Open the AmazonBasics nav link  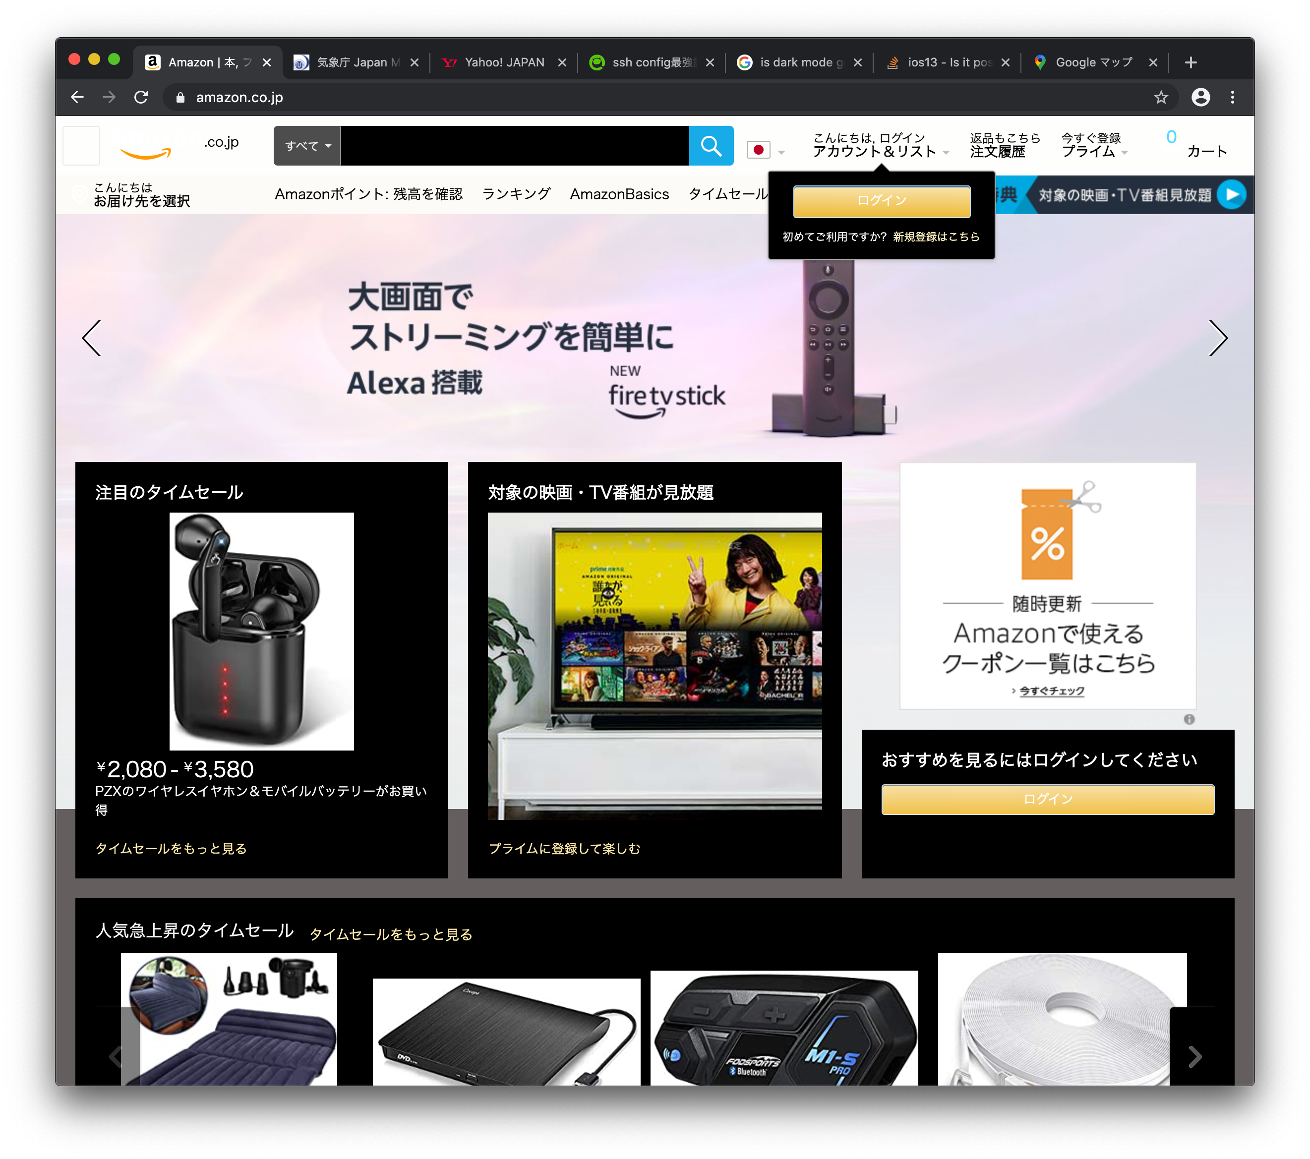pos(619,194)
